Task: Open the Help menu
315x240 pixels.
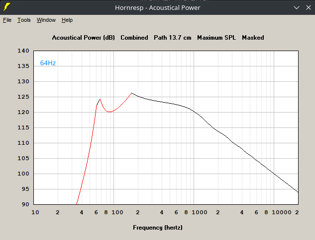Action: pyautogui.click(x=67, y=20)
